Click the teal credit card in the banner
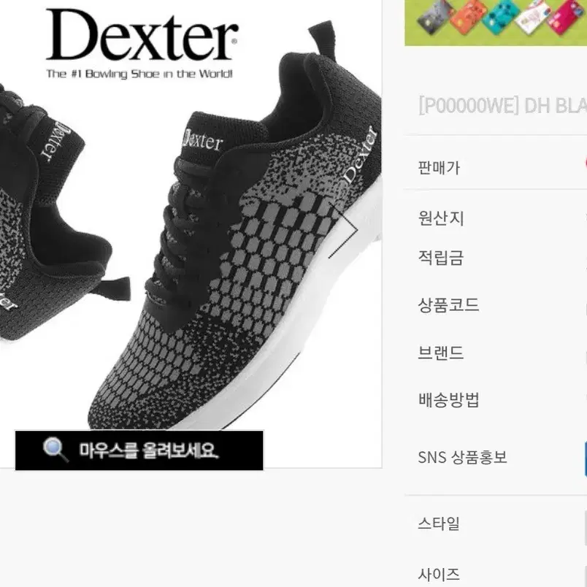The height and width of the screenshot is (587, 587). [499, 16]
